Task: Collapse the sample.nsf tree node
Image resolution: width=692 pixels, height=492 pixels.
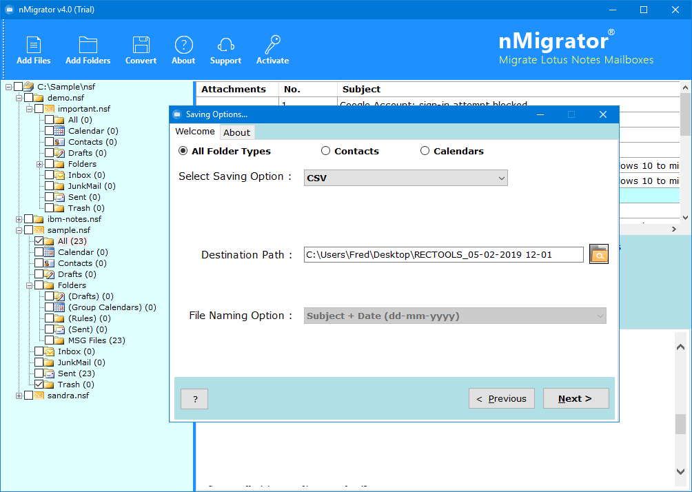Action: pos(19,230)
